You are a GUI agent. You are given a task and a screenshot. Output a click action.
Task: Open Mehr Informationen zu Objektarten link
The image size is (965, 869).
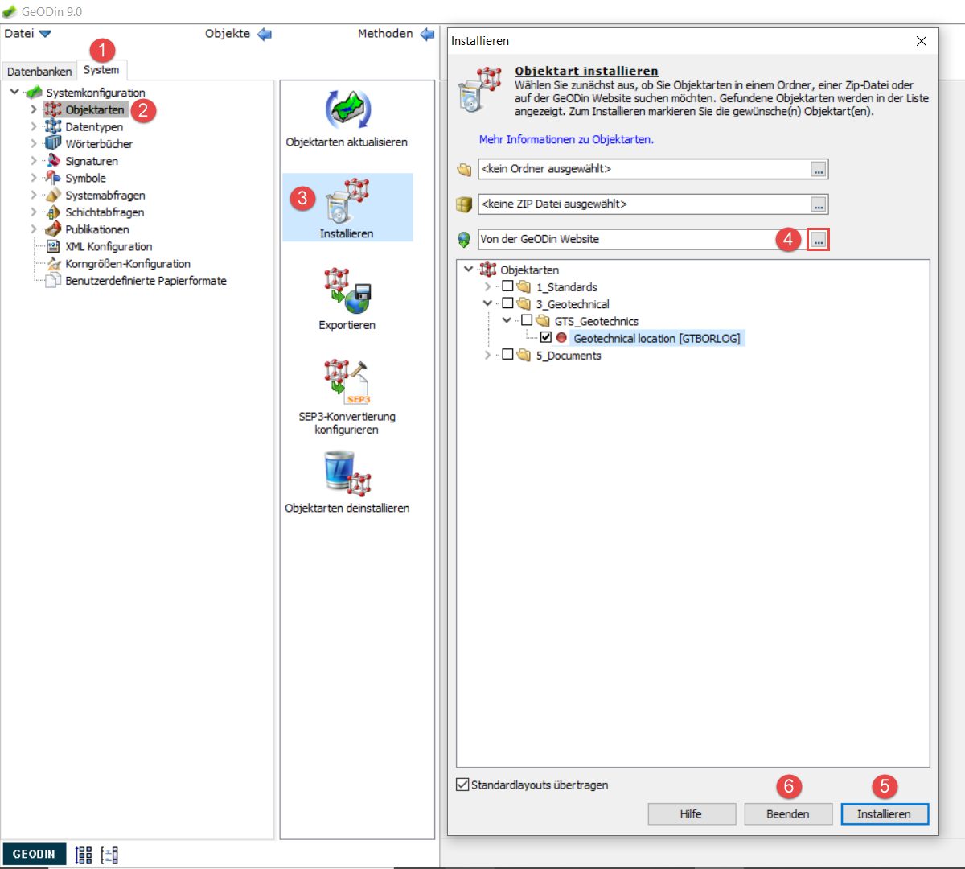566,139
